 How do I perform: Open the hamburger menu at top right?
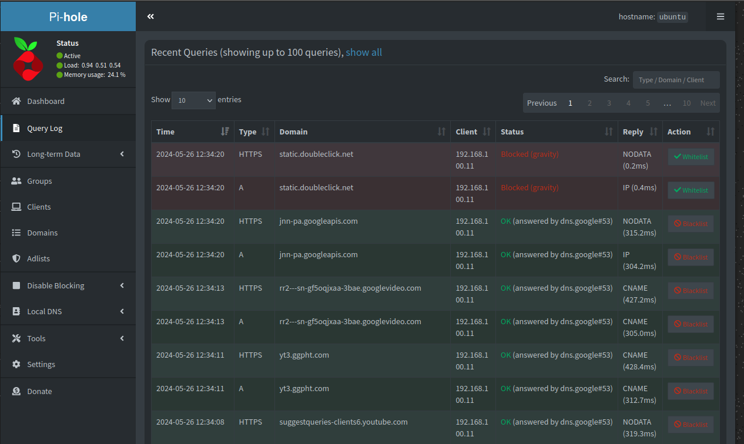click(720, 16)
